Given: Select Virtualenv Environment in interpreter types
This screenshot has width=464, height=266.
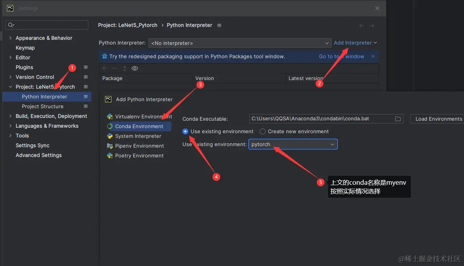Looking at the screenshot, I should point(139,116).
